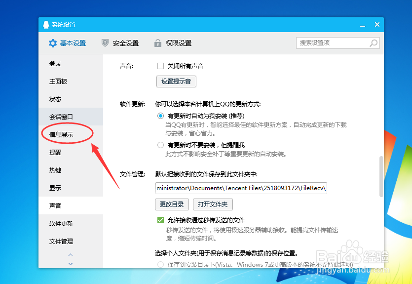Click the 设置提示音 button
Image resolution: width=412 pixels, height=284 pixels.
pyautogui.click(x=176, y=81)
